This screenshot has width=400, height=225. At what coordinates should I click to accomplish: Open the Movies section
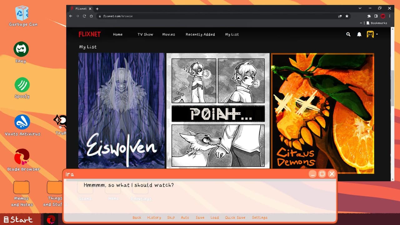(169, 34)
